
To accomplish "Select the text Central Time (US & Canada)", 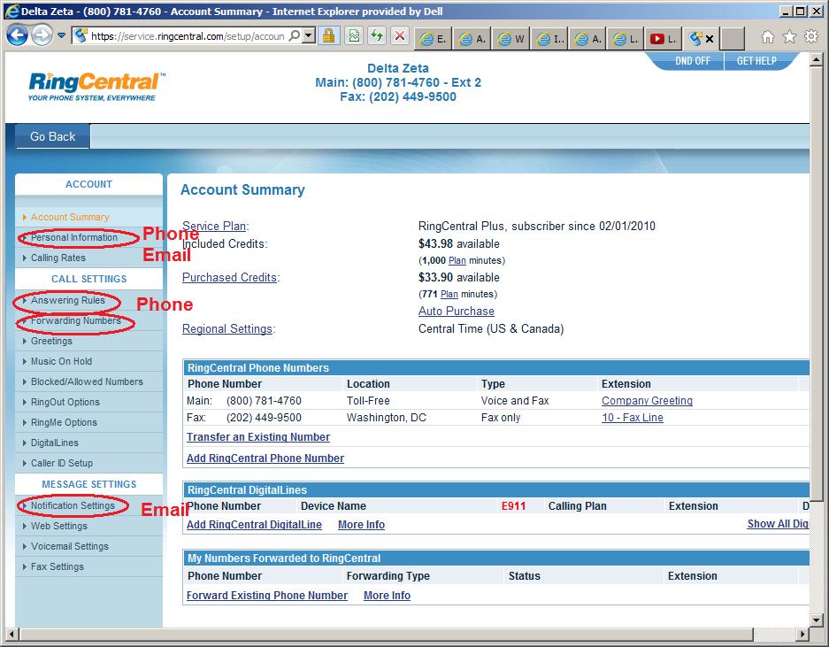I will tap(491, 328).
